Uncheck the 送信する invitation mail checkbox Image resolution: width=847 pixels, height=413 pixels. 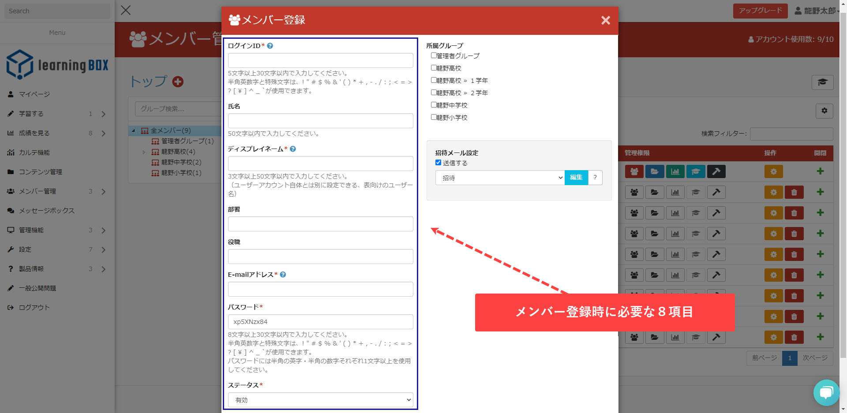[x=438, y=163]
